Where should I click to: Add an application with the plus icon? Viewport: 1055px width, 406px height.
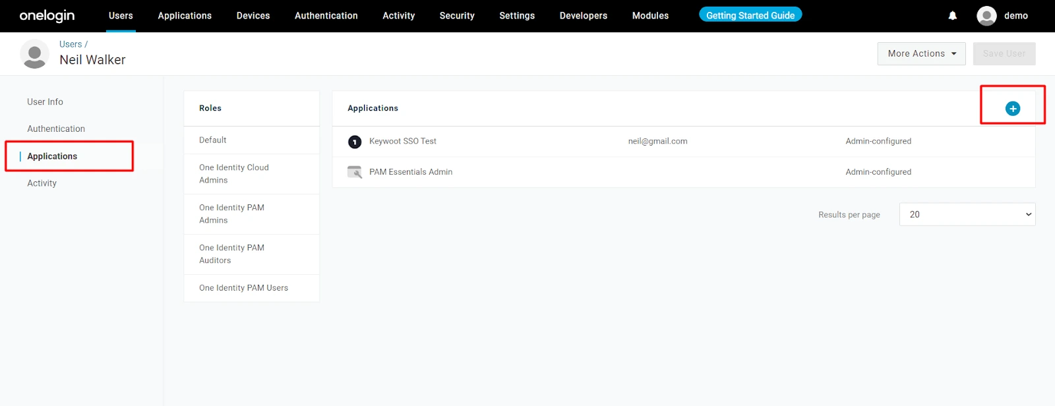point(1013,109)
